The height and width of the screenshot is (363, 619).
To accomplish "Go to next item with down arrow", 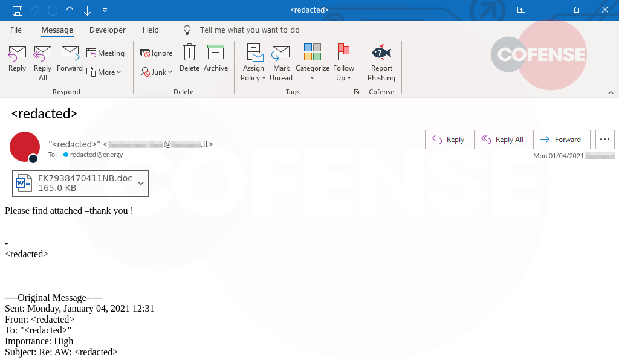I will tap(87, 10).
